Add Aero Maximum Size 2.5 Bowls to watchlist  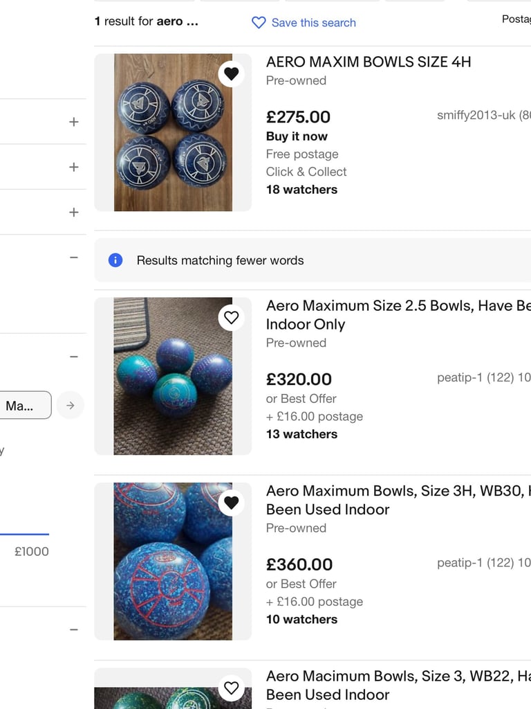[x=231, y=317]
